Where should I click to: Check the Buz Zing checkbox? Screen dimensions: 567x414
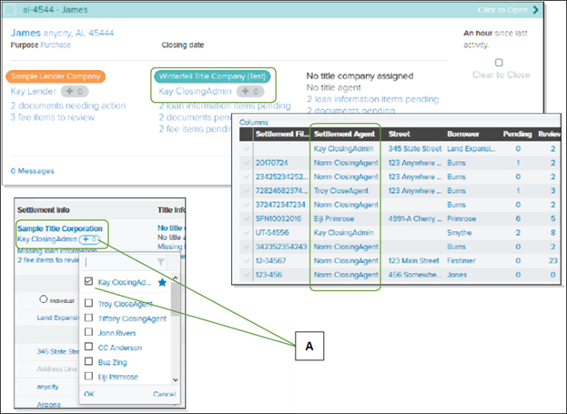click(x=88, y=361)
